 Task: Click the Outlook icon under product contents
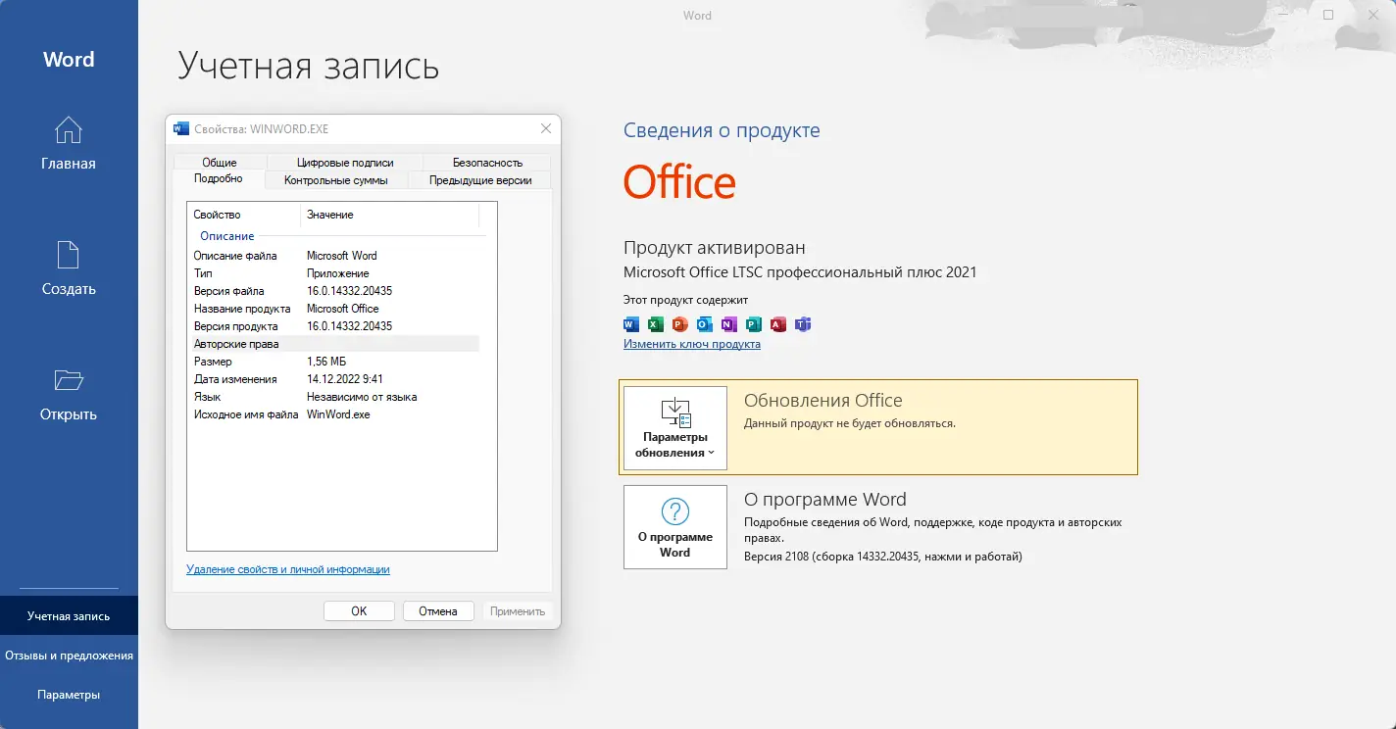click(704, 323)
